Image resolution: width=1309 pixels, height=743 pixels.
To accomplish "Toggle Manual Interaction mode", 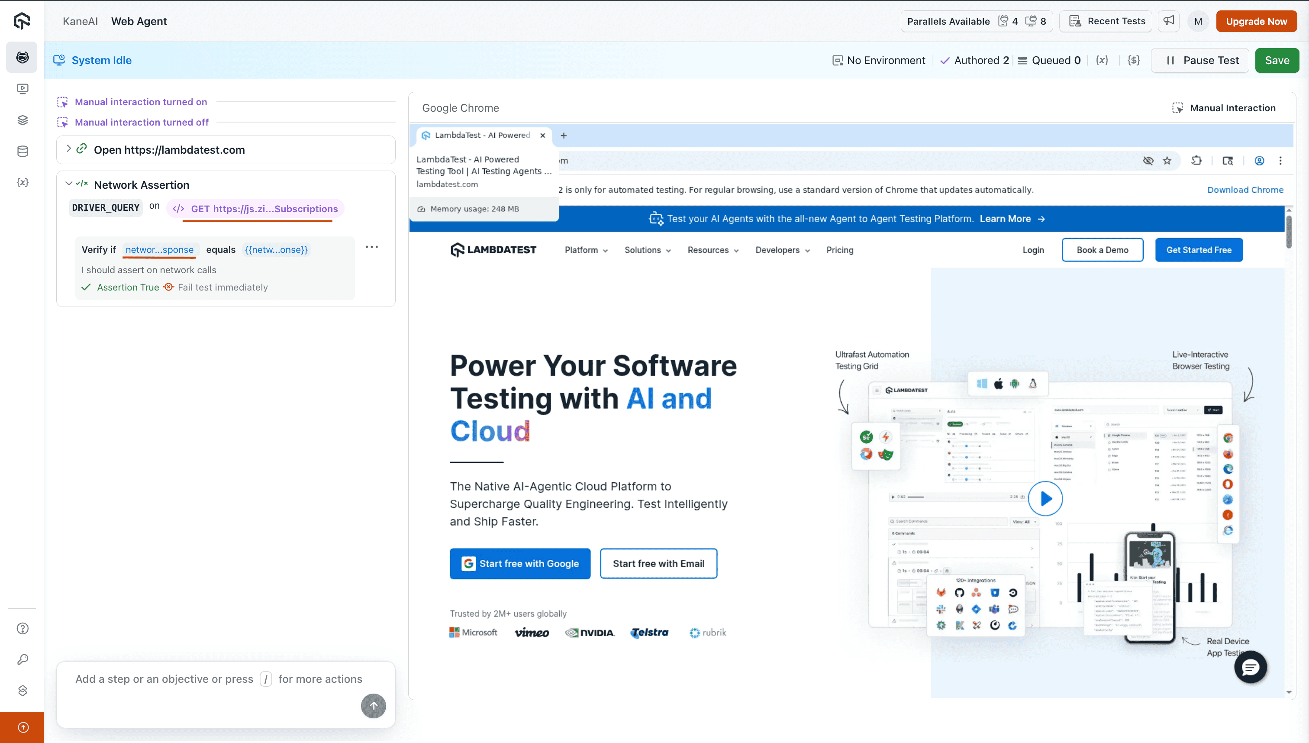I will tap(1224, 108).
